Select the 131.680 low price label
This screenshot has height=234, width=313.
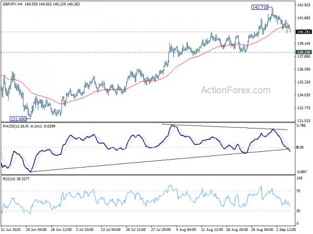click(x=18, y=119)
